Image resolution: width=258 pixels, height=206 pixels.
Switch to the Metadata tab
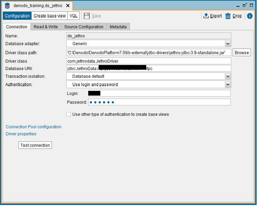(118, 27)
